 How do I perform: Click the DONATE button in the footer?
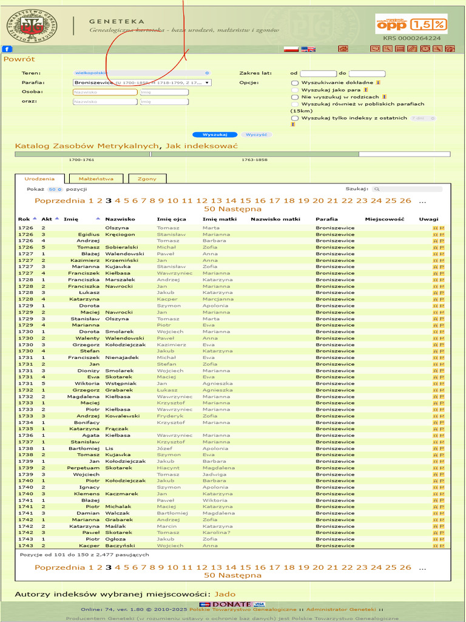[232, 604]
